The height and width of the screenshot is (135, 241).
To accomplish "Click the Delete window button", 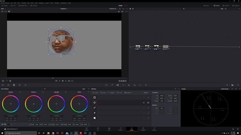I will click(146, 93).
